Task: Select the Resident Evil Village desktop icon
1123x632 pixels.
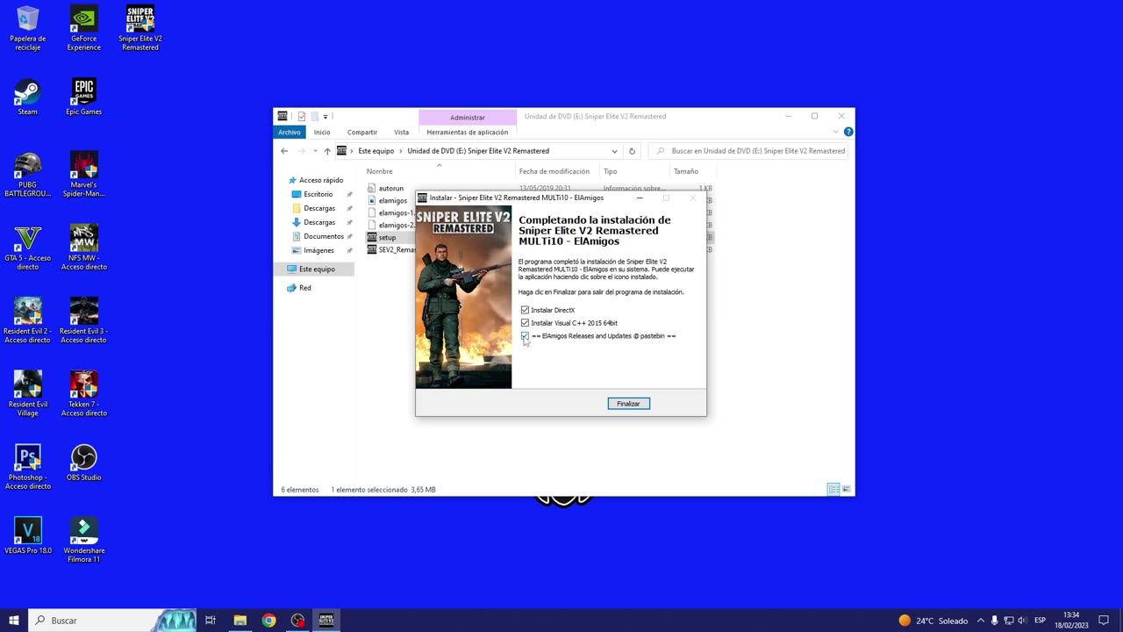Action: coord(28,393)
